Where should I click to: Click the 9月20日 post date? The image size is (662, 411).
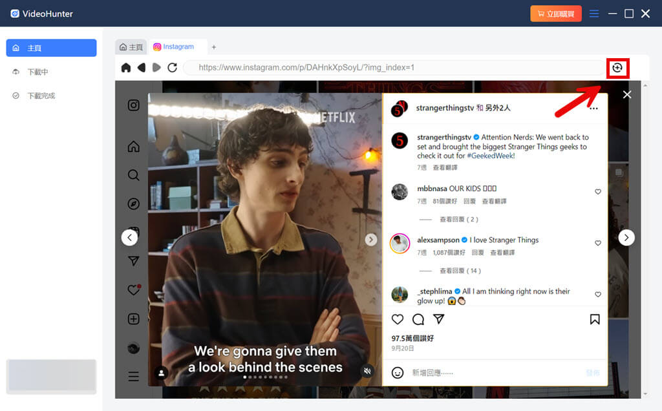[402, 348]
